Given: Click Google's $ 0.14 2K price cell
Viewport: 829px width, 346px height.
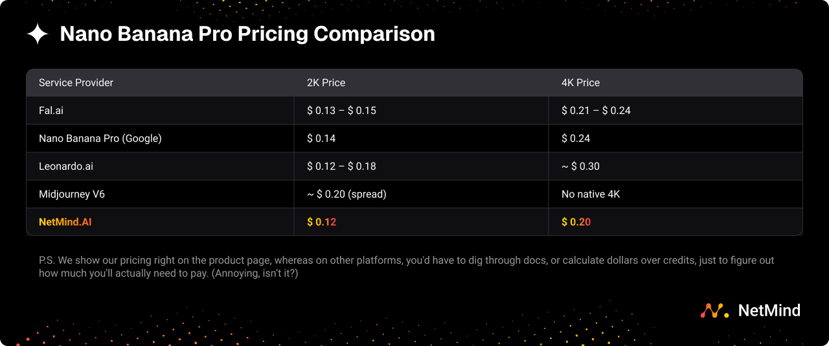Looking at the screenshot, I should (321, 139).
